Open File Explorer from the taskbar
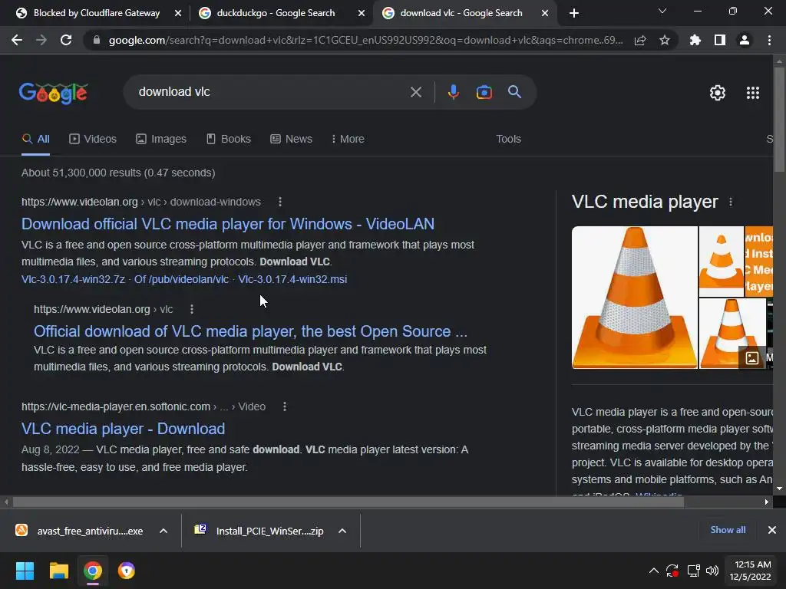The height and width of the screenshot is (589, 786). click(58, 571)
